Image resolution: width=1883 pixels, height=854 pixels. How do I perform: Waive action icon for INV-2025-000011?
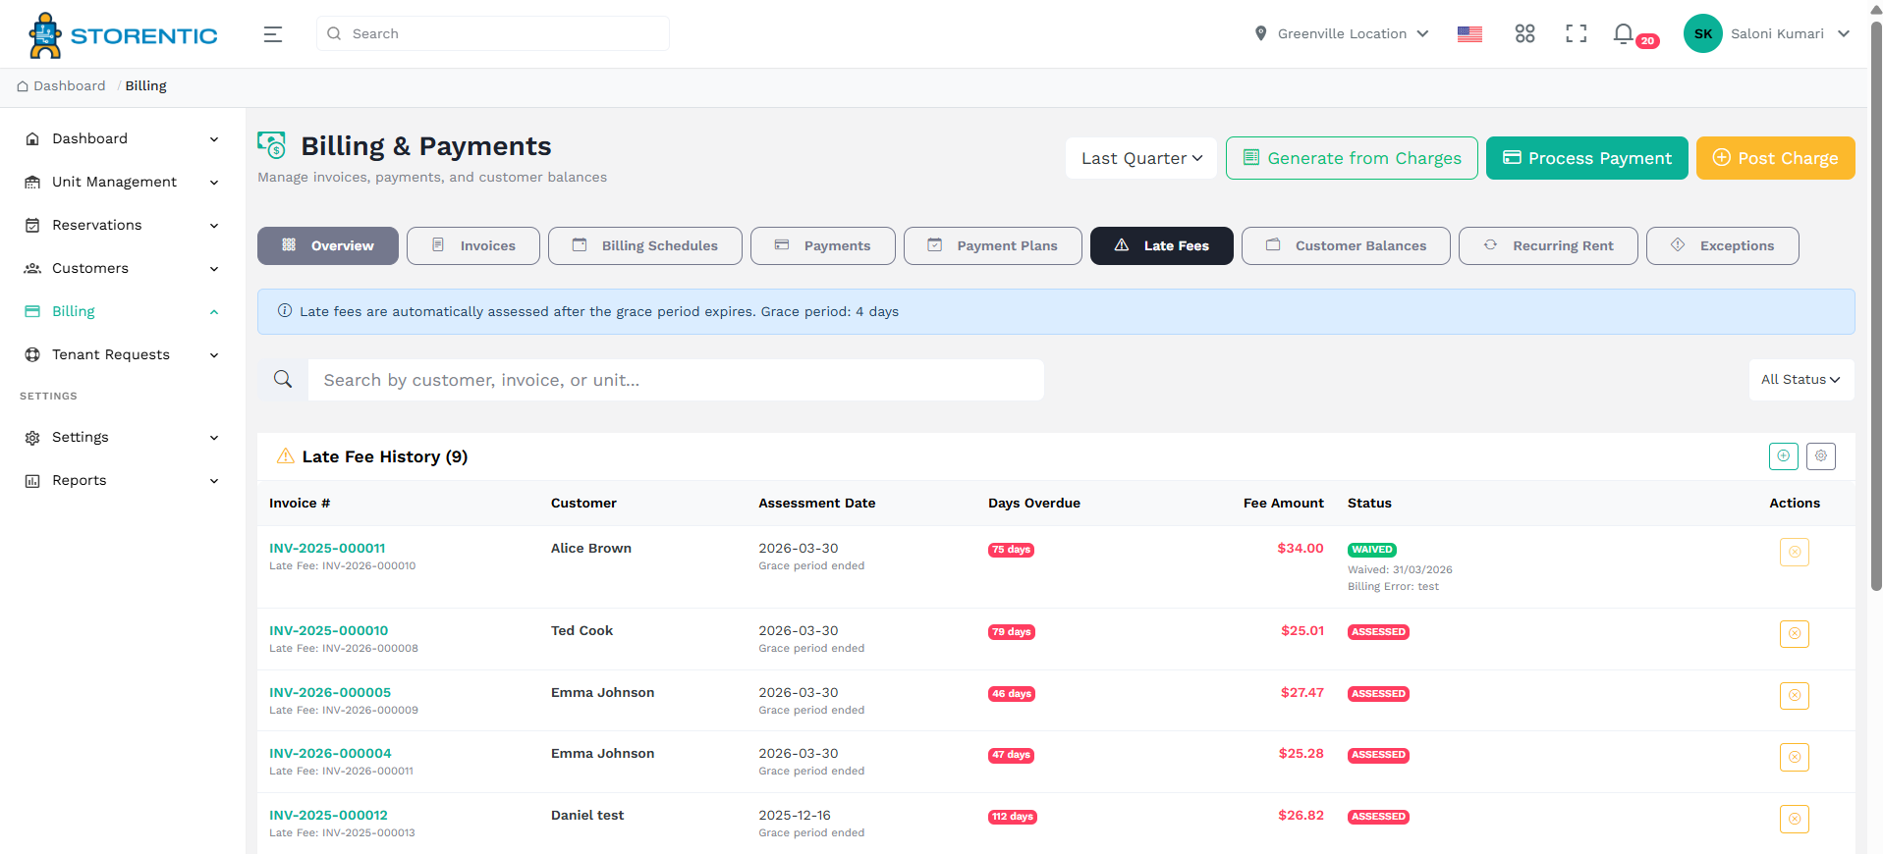coord(1795,552)
